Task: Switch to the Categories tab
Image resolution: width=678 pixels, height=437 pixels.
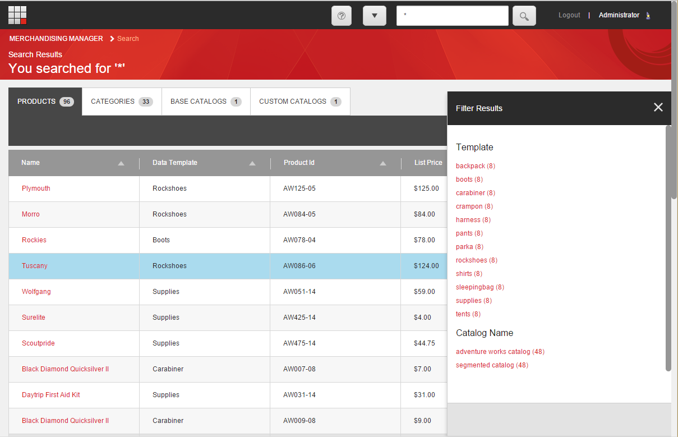Action: [122, 102]
